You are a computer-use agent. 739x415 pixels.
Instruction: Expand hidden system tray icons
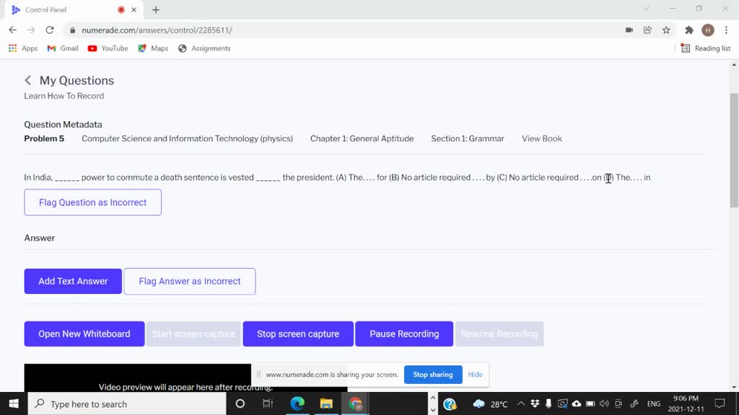tap(520, 403)
